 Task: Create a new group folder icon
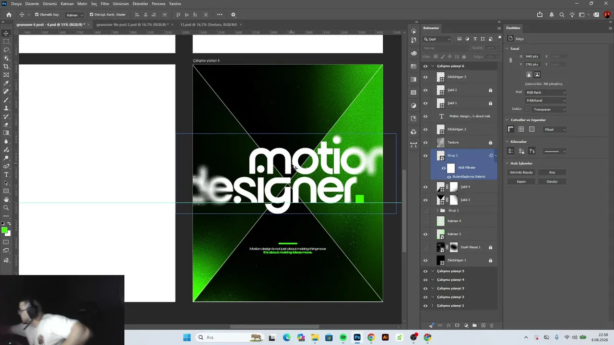click(x=474, y=325)
